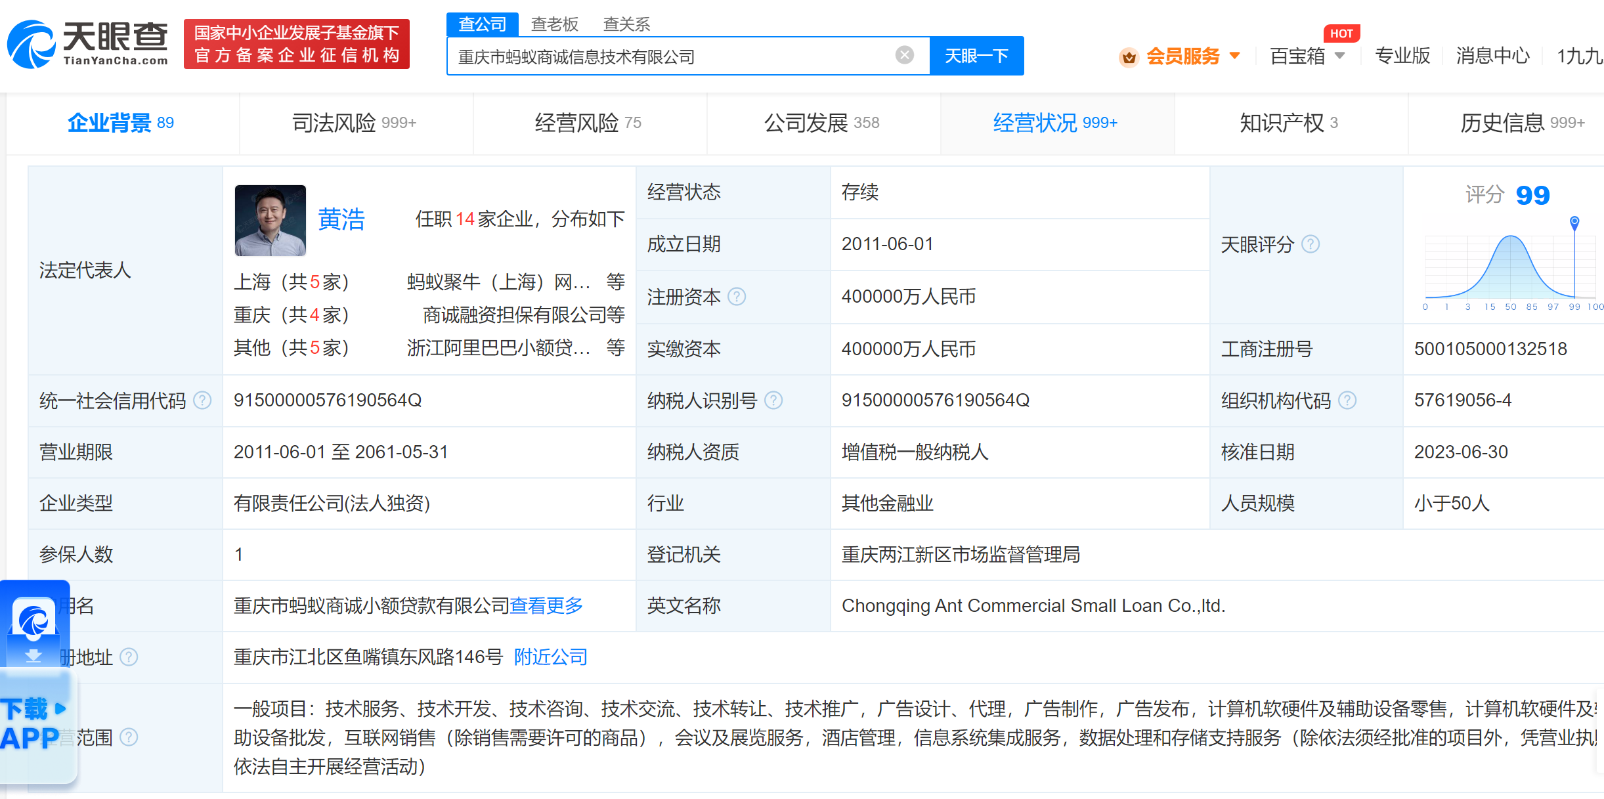Viewport: 1604px width, 799px height.
Task: Open 附近公司 link
Action: [x=550, y=657]
